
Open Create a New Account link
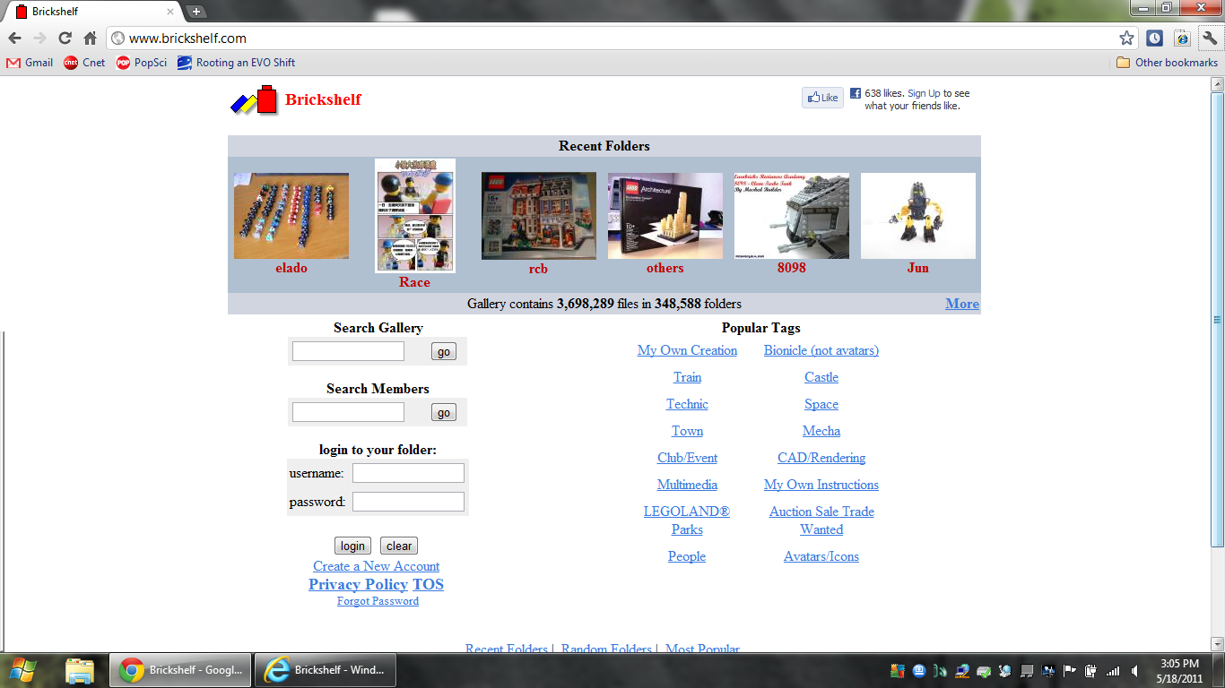point(377,566)
